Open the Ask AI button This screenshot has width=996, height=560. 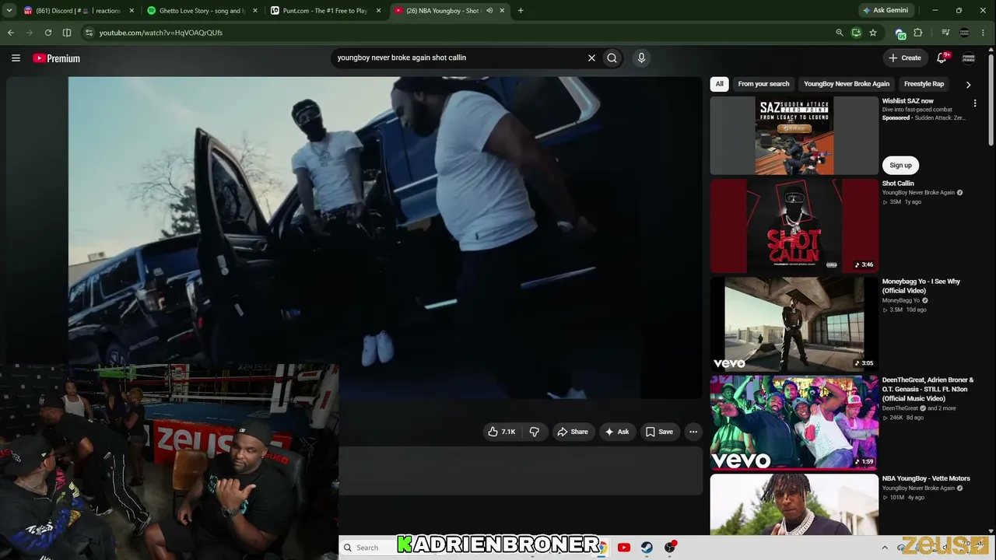pos(617,432)
